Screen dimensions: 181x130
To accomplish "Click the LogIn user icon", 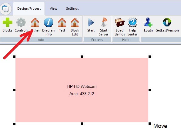I will pos(148,22).
